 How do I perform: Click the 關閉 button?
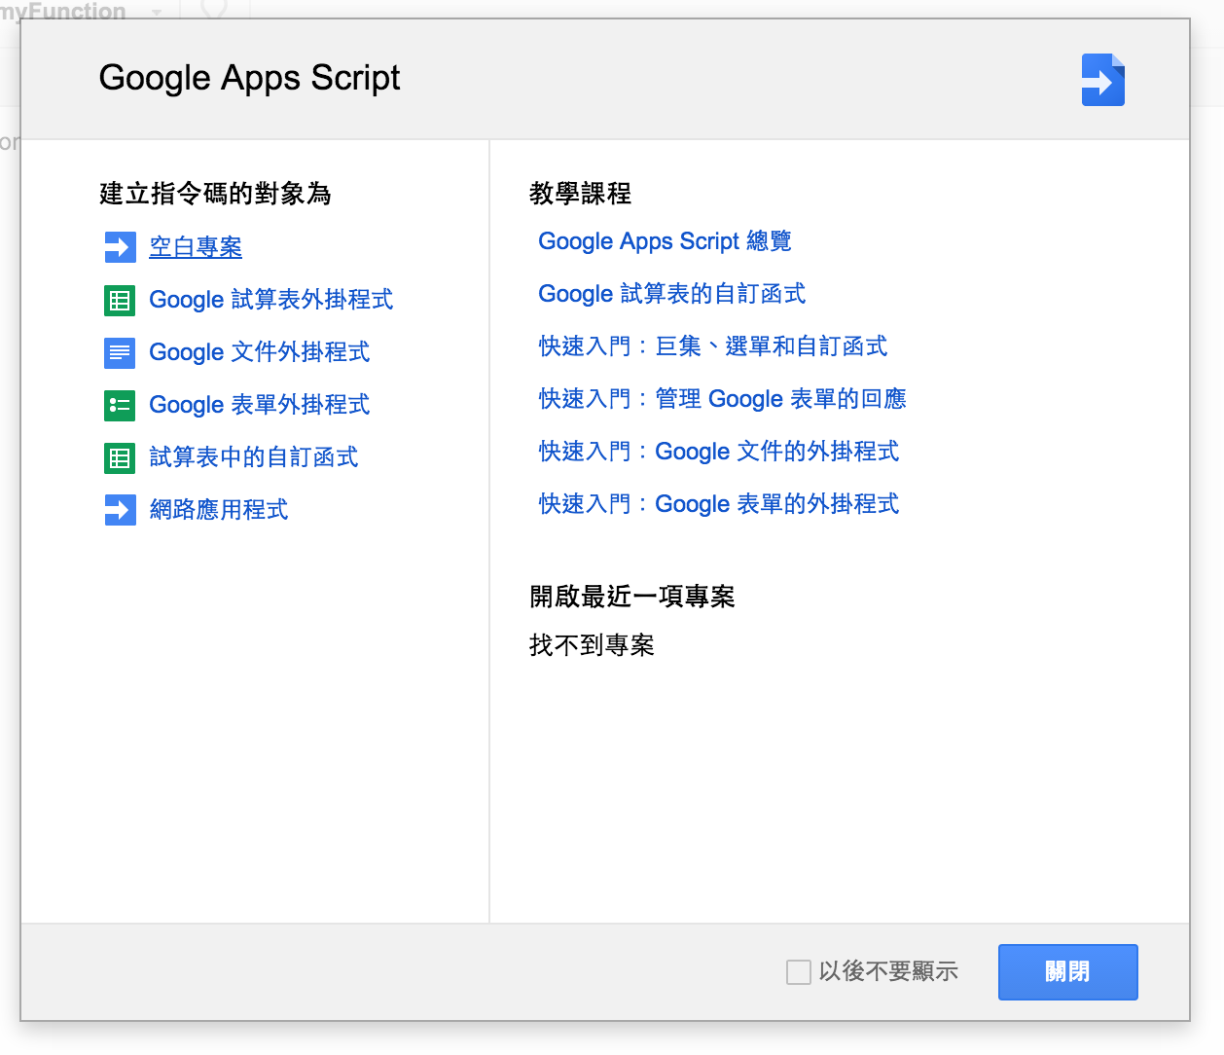point(1068,972)
